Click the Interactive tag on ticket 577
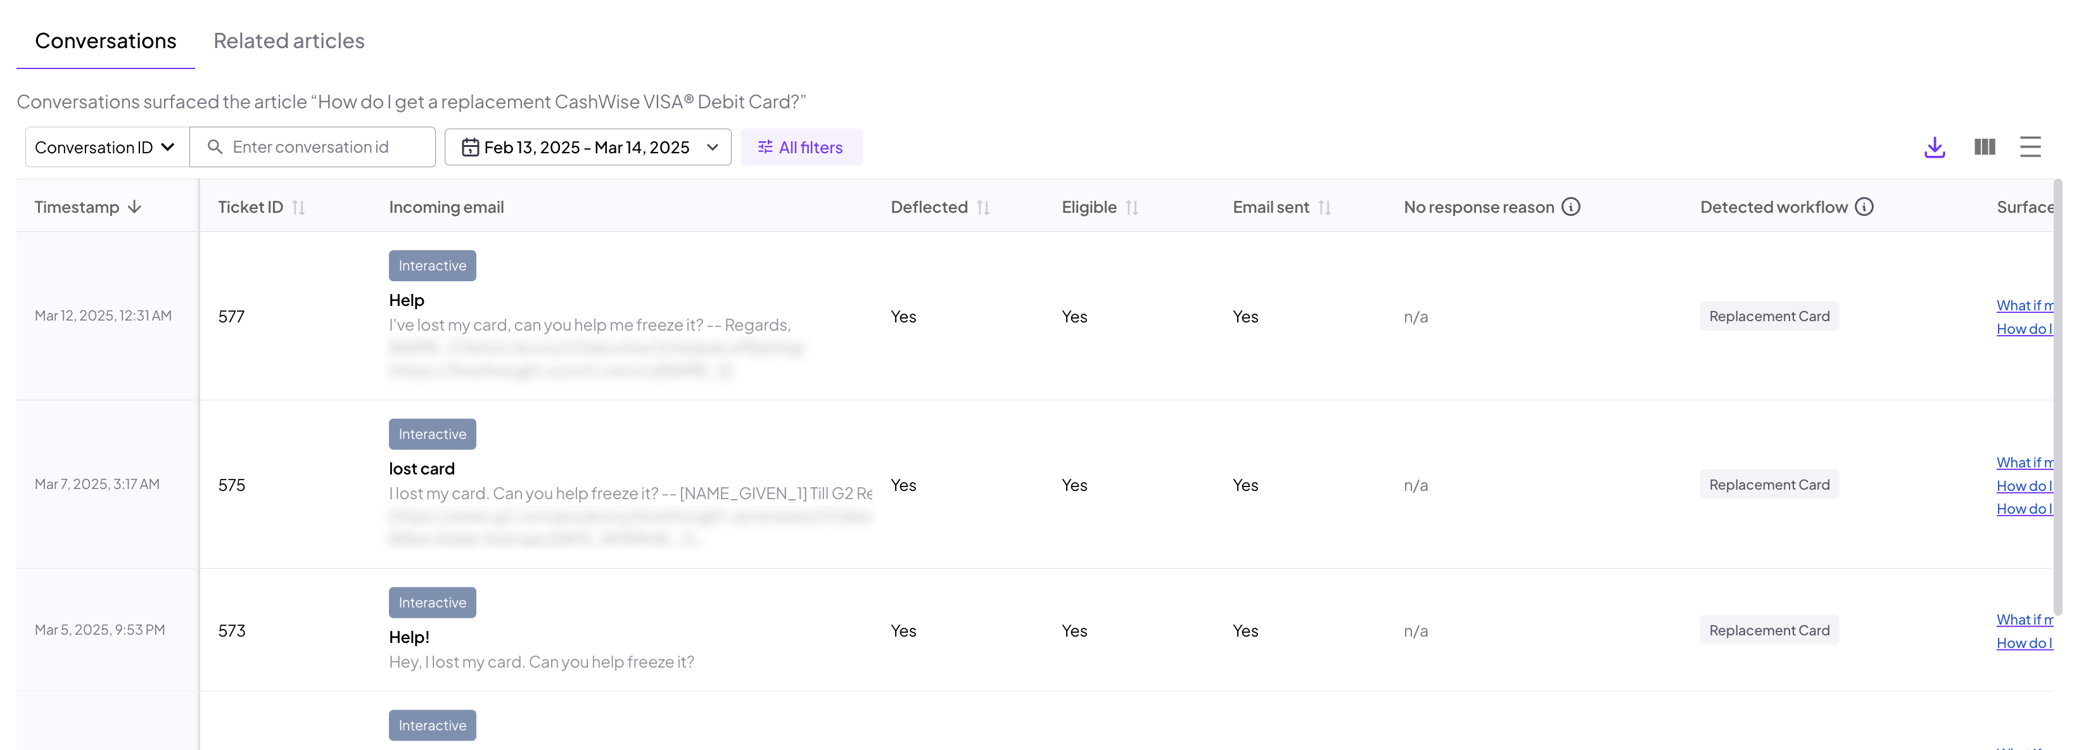Screen dimensions: 2079x750 432,265
